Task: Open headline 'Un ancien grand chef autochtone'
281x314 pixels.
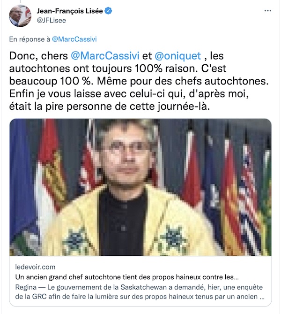Action: [x=127, y=277]
